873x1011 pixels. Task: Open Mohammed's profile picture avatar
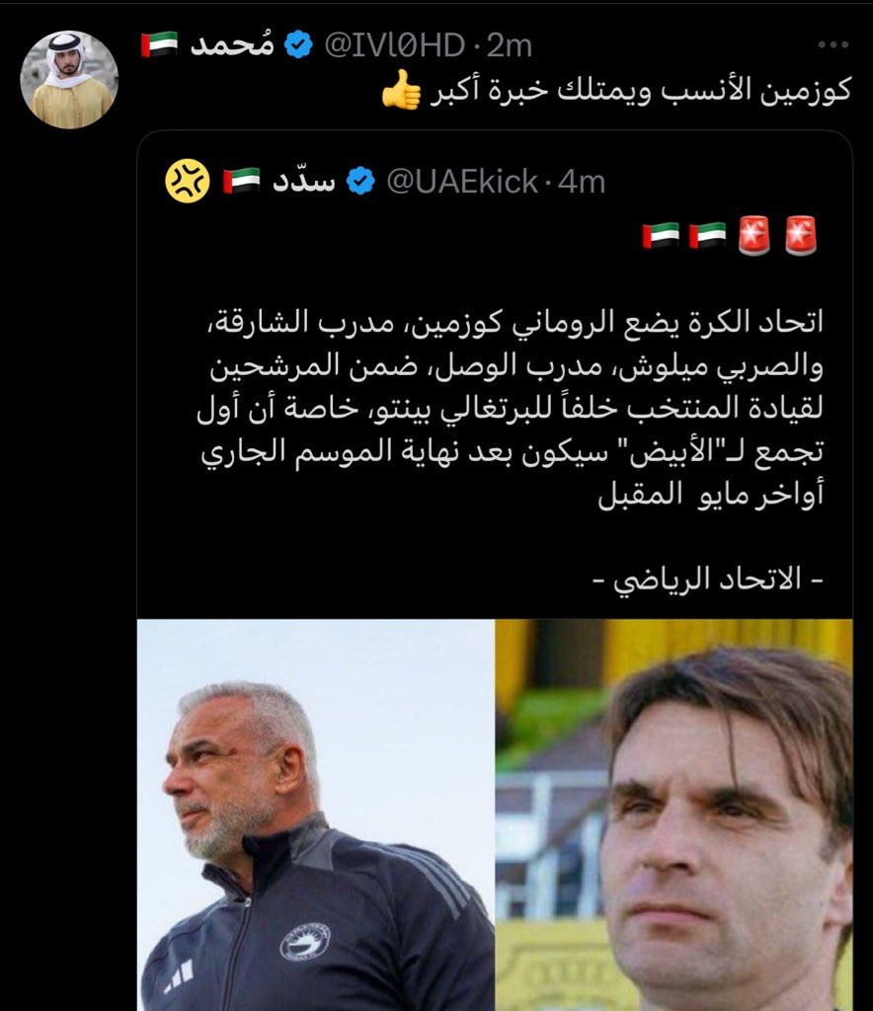(x=69, y=80)
